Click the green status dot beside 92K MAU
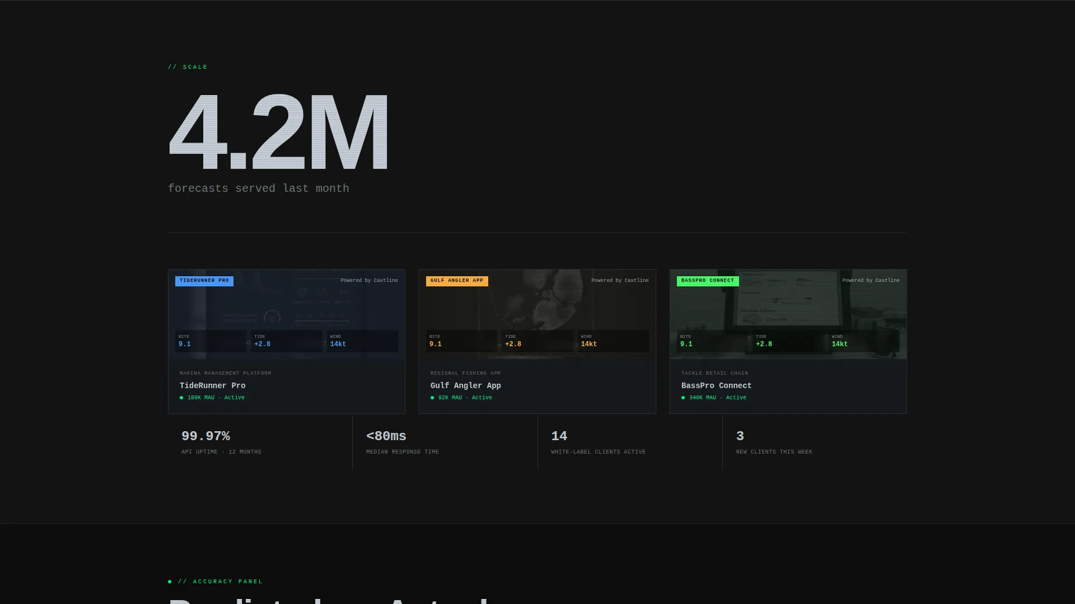 [x=432, y=398]
